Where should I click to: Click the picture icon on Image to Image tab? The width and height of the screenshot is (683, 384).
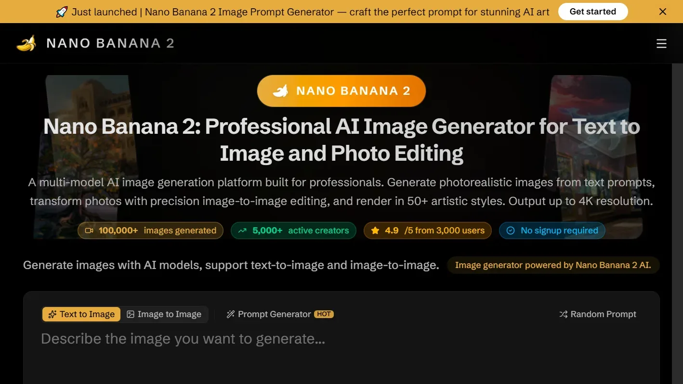[131, 314]
